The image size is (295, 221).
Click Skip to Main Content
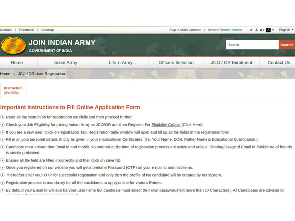pyautogui.click(x=185, y=30)
